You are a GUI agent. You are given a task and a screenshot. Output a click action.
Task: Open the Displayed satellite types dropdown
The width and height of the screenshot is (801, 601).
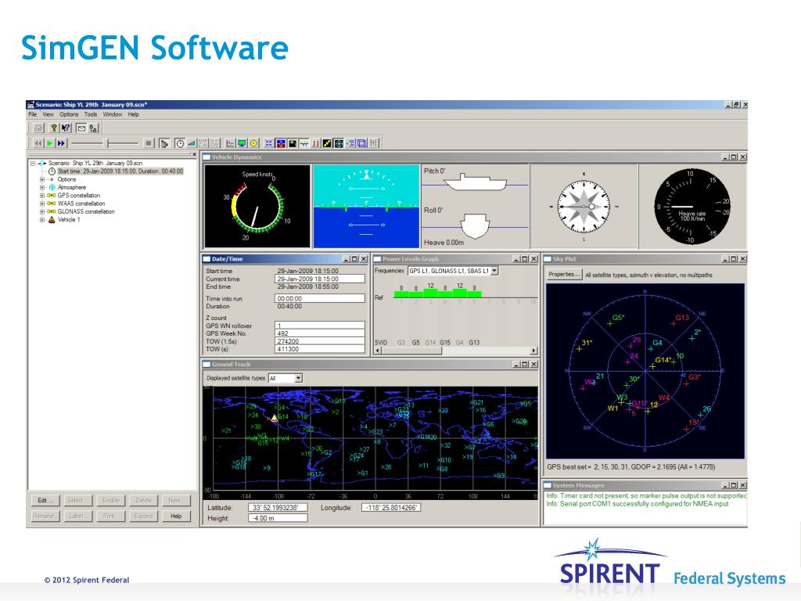(298, 378)
